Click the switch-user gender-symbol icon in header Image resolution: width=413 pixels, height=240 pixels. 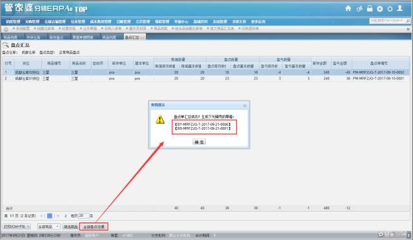coord(359,8)
